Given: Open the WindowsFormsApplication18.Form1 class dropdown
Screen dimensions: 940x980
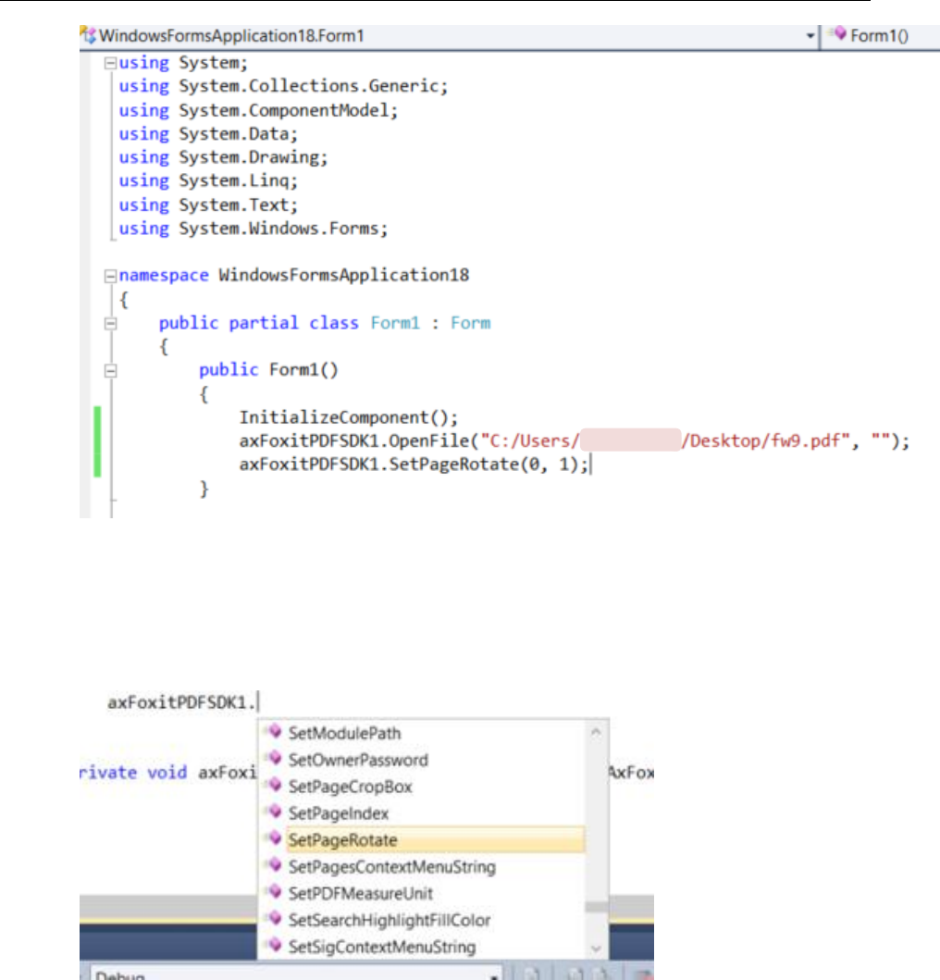Looking at the screenshot, I should click(810, 35).
